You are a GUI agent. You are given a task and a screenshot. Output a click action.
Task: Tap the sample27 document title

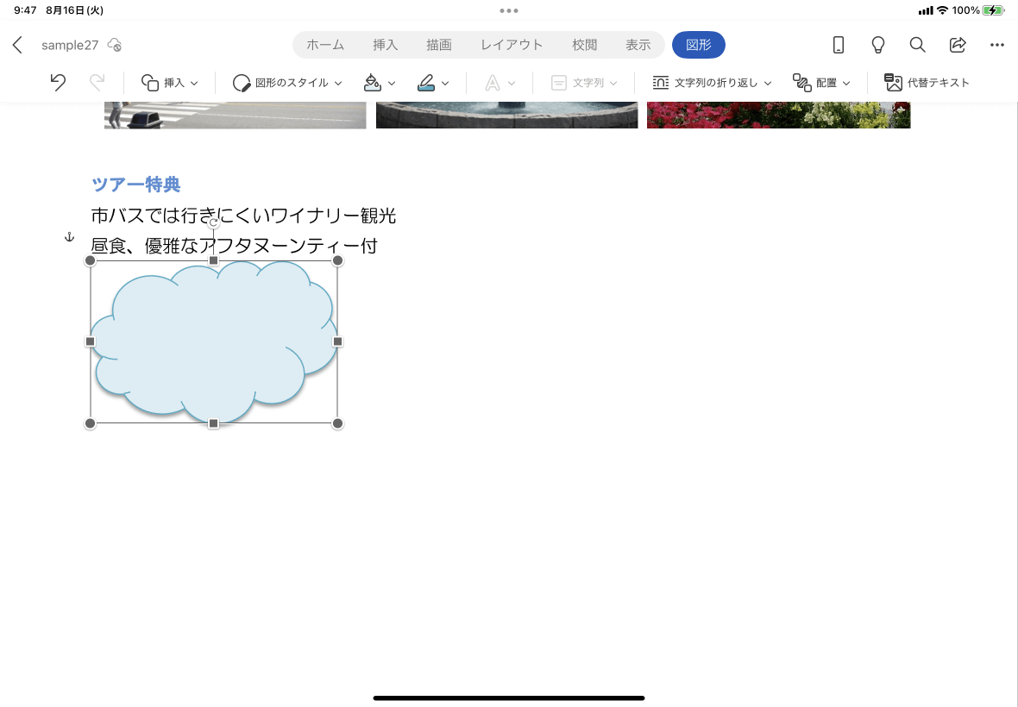[70, 45]
